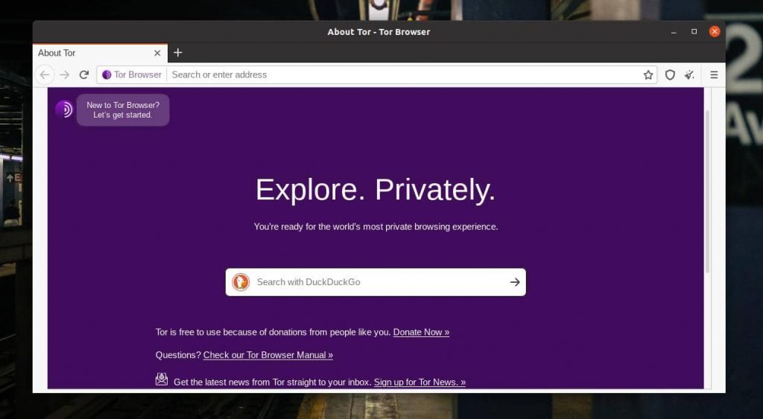Click the 'Tor is free to use' sentence
This screenshot has height=419, width=763.
tap(273, 332)
